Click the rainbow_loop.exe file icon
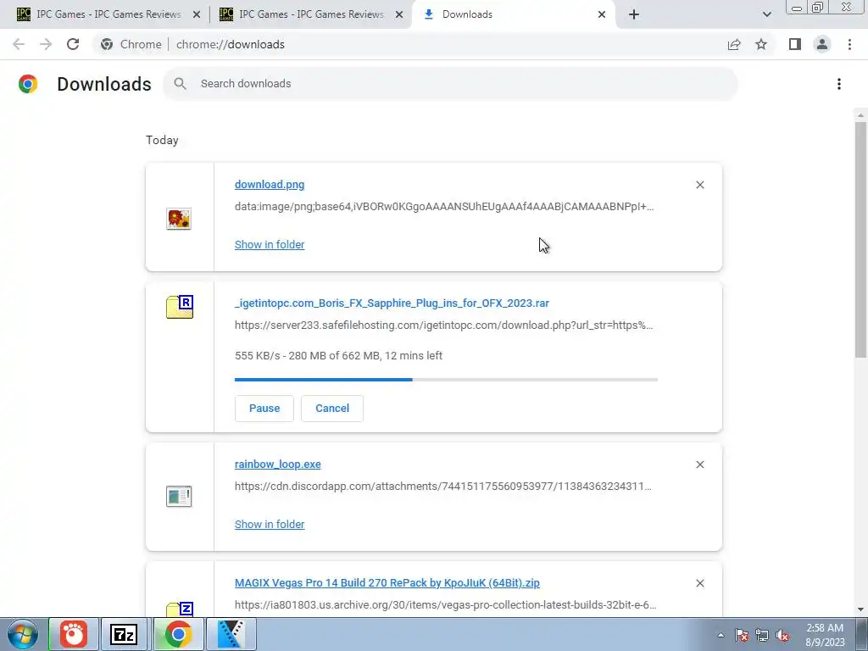Viewport: 868px width, 651px height. (179, 496)
